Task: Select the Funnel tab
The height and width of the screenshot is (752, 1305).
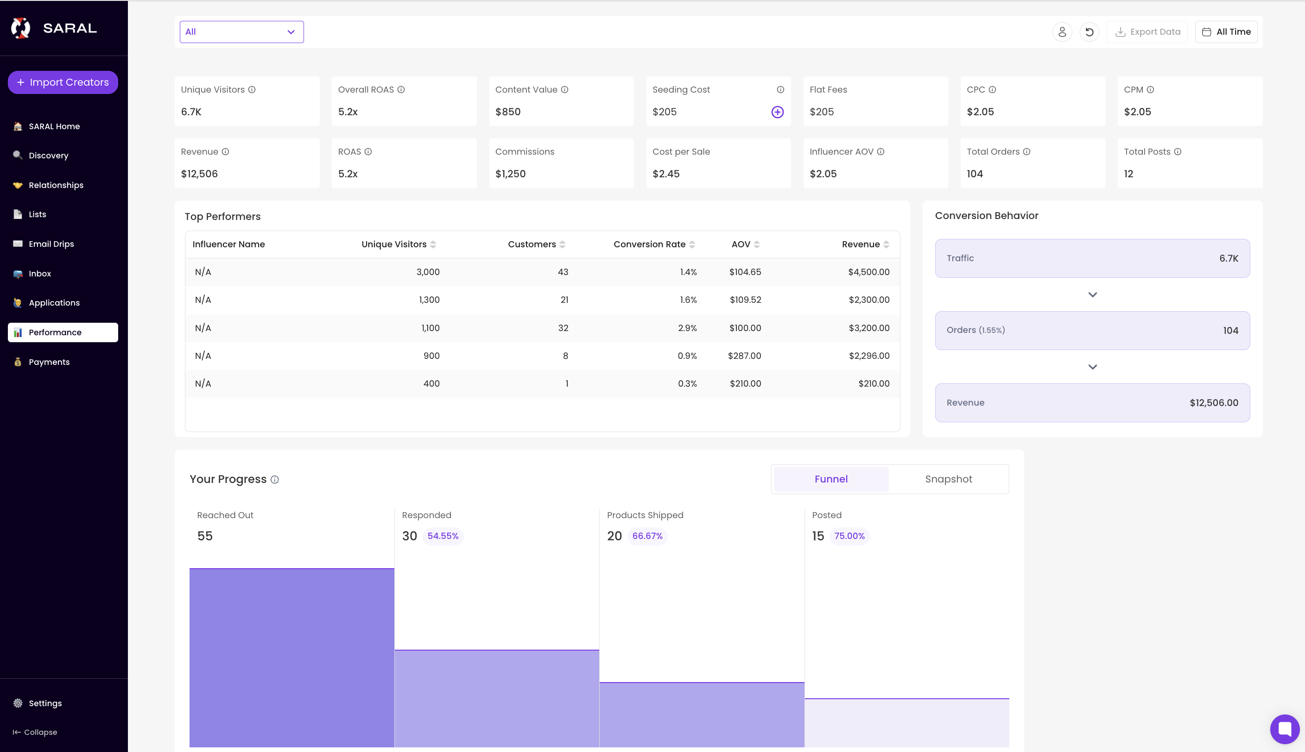Action: 830,479
